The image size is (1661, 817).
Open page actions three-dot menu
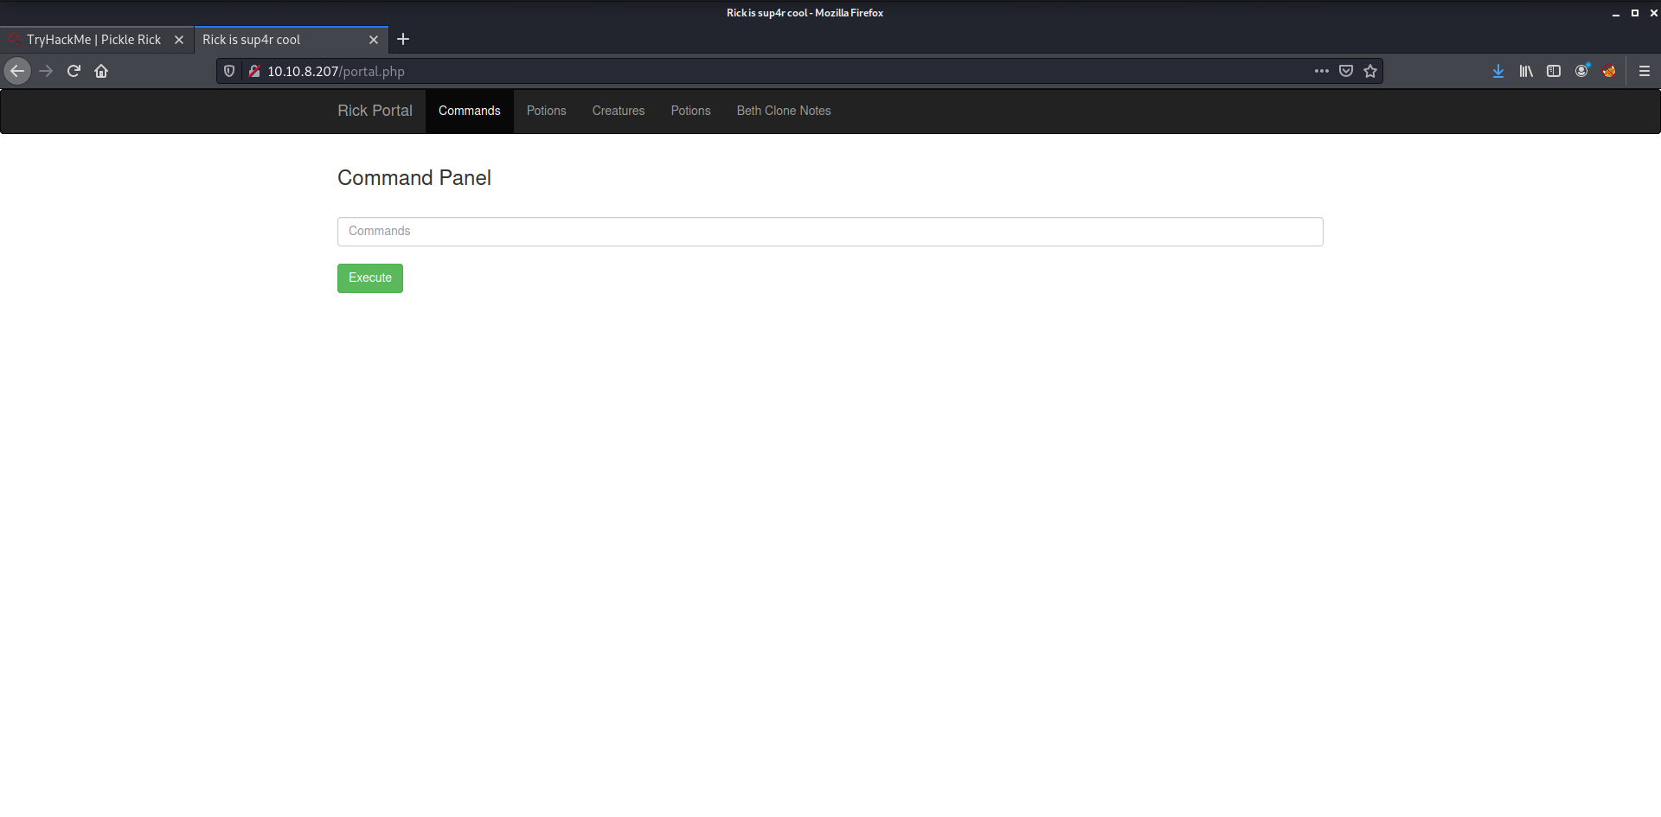1321,71
